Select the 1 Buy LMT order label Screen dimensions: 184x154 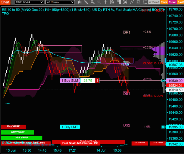(x=70, y=127)
